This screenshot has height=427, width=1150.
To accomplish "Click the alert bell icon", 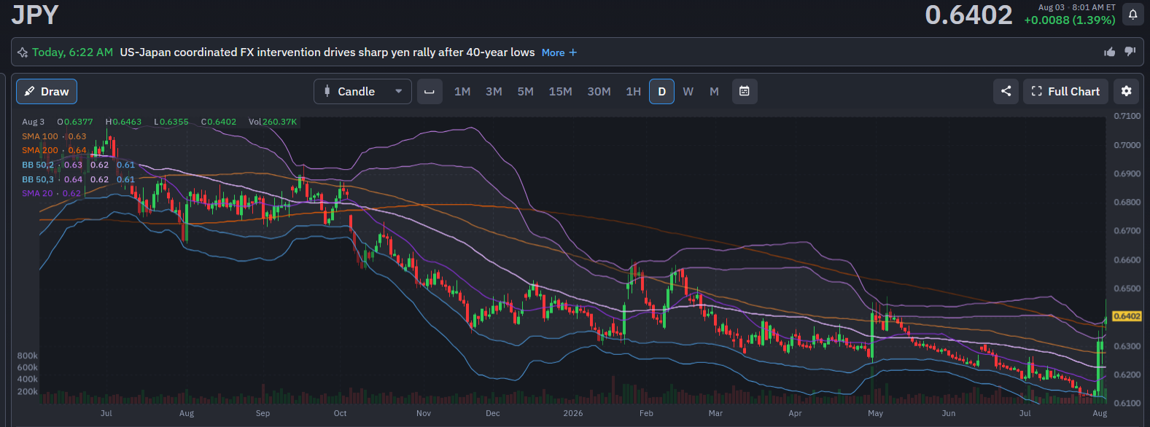I will point(1132,15).
